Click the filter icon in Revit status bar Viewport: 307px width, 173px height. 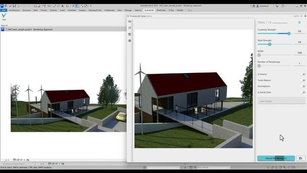(x=293, y=167)
